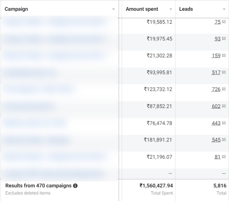Viewport: 229px width, 201px height.
Task: Sort by the Leads column header
Action: [186, 9]
